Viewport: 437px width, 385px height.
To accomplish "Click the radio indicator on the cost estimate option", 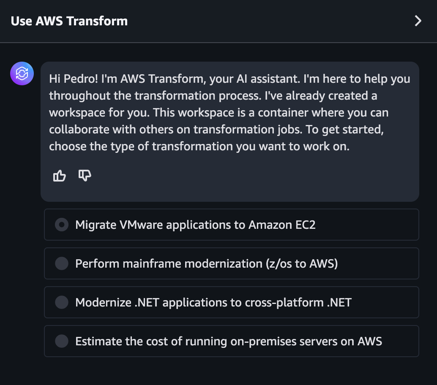I will point(61,341).
